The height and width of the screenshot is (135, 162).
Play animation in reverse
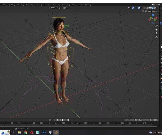coord(60,120)
